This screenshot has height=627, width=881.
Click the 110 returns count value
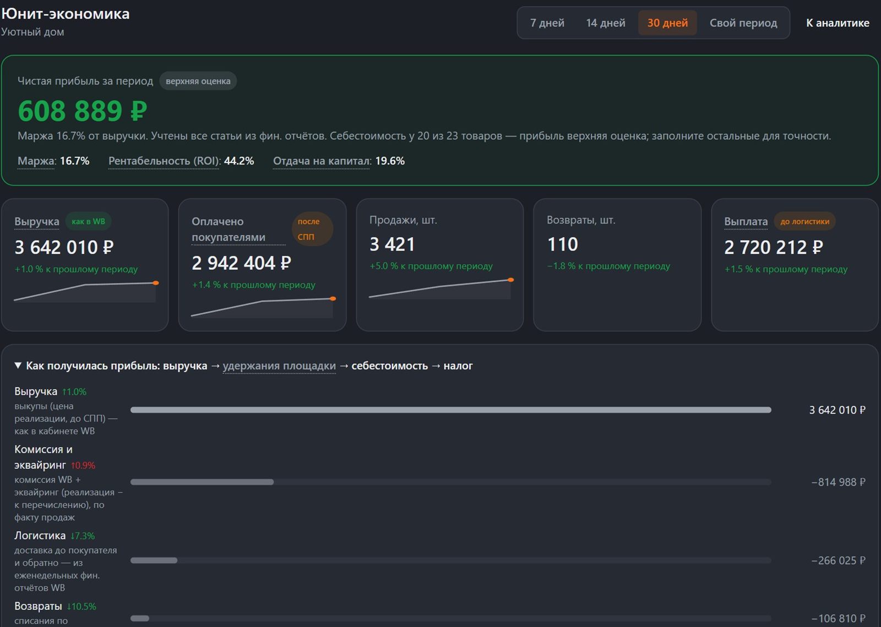point(562,244)
